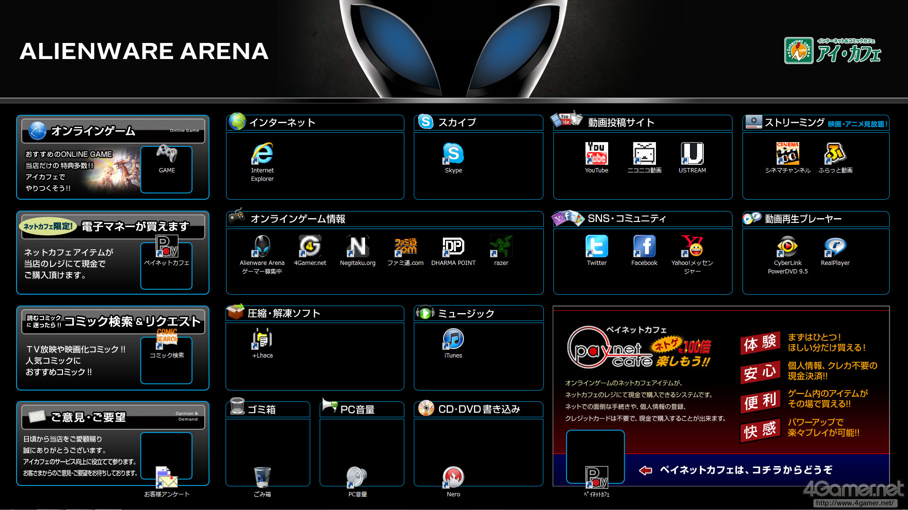Open the razer shortcut icon

point(501,246)
